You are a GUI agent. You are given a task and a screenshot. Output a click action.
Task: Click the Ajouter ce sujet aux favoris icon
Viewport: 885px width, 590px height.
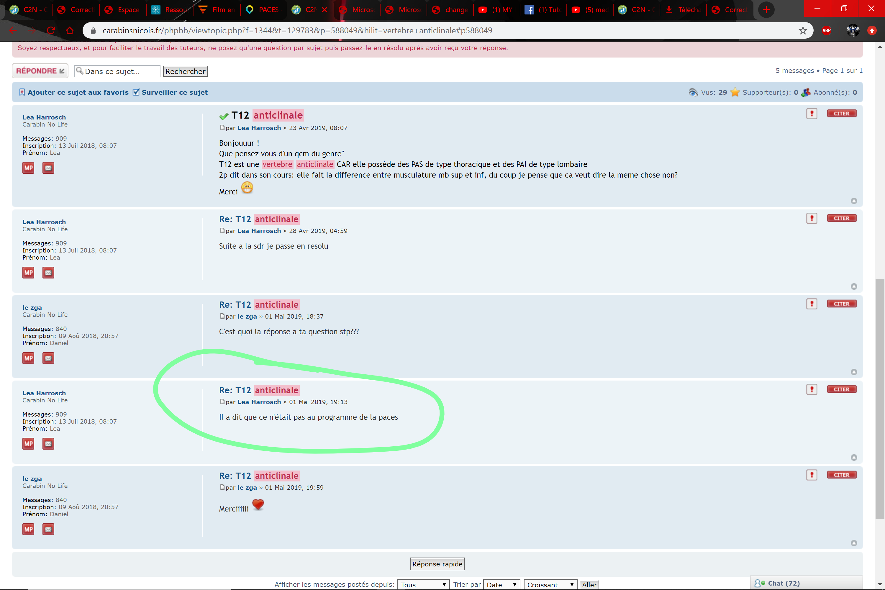coord(22,92)
